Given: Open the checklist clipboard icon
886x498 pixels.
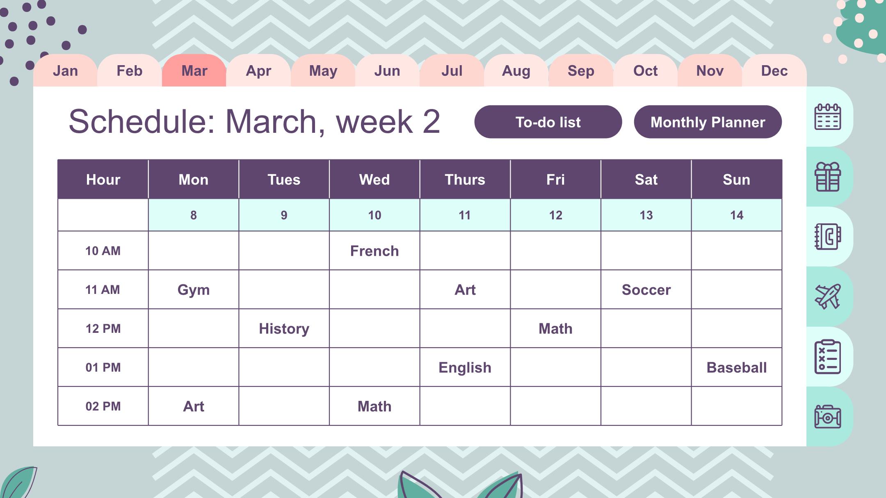Looking at the screenshot, I should click(827, 357).
